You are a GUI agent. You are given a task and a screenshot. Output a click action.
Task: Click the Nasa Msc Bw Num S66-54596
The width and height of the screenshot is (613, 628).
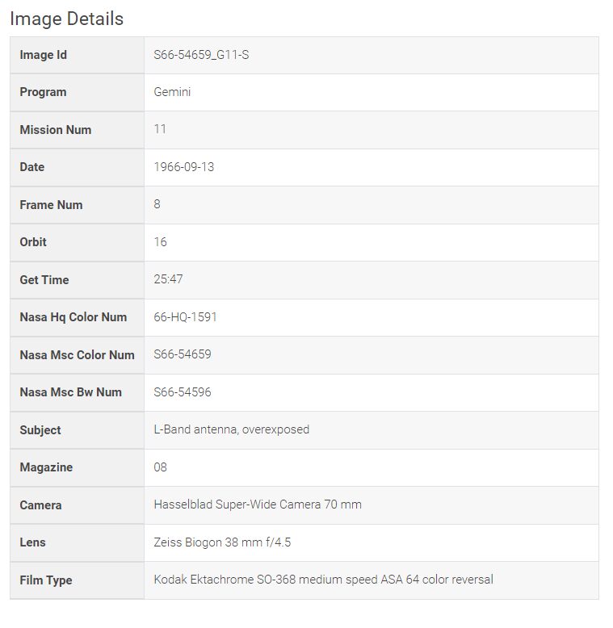pos(183,392)
